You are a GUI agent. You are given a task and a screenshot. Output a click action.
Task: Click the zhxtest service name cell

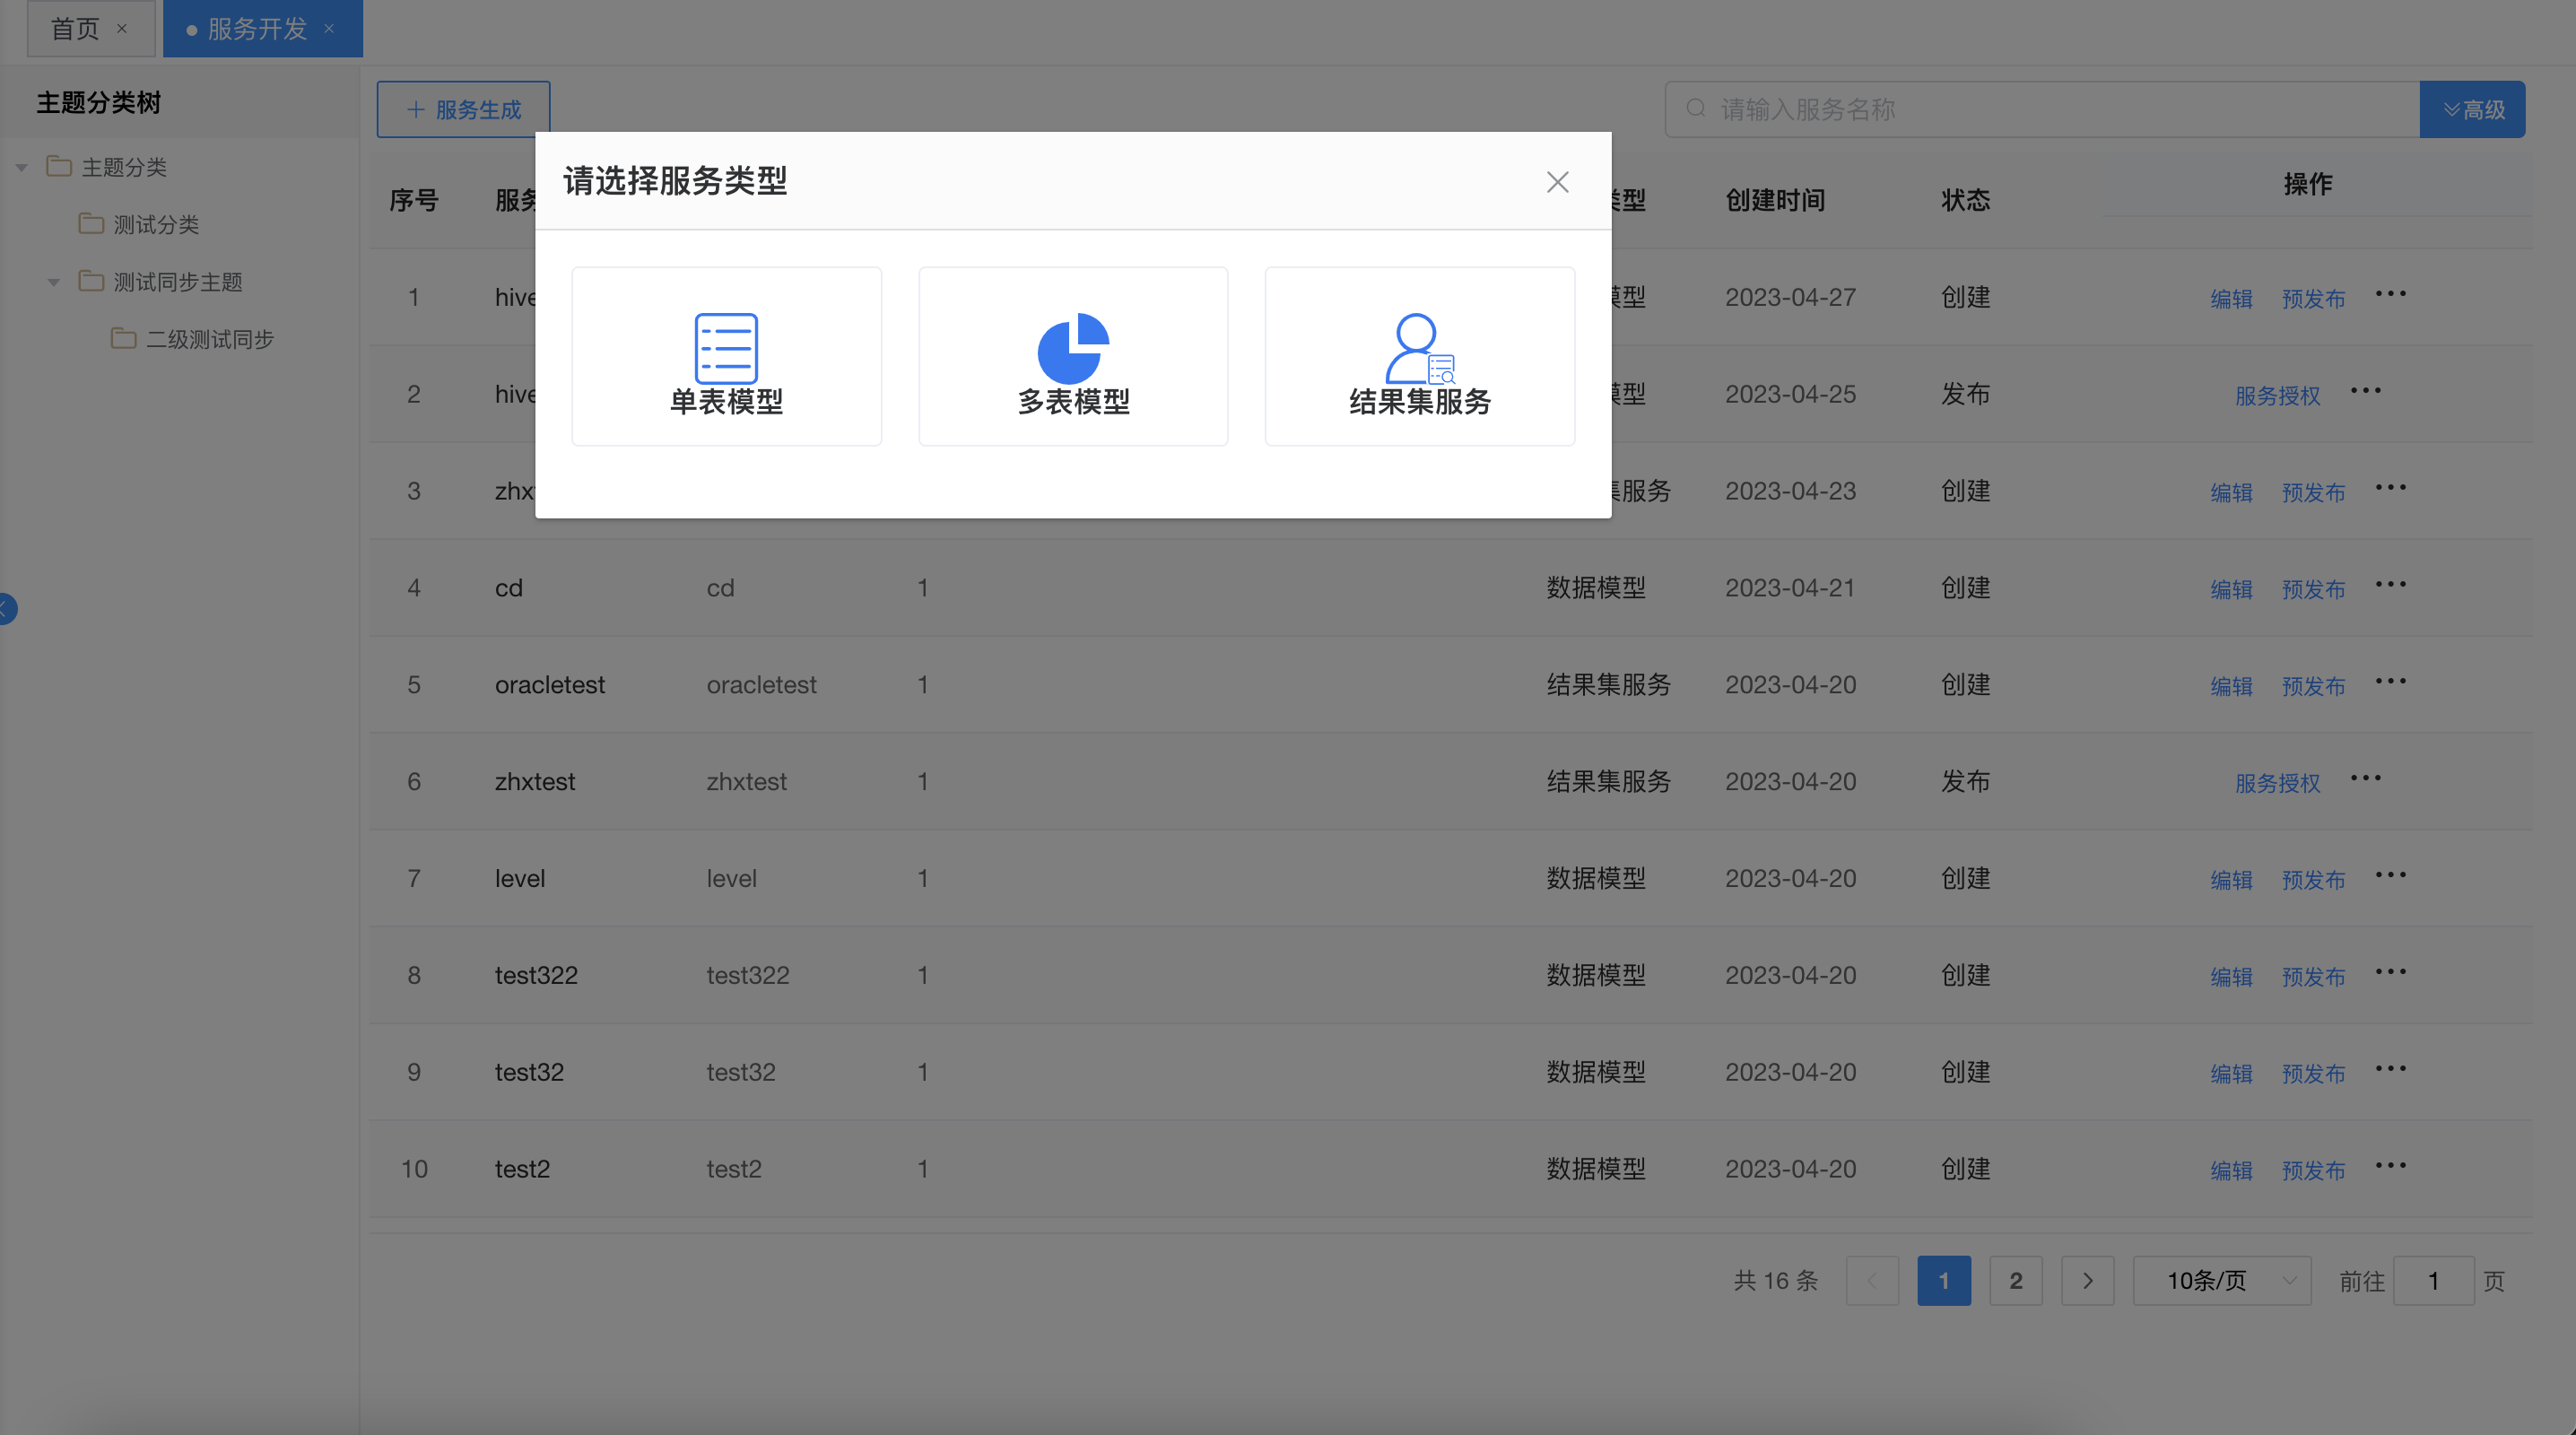[x=535, y=781]
